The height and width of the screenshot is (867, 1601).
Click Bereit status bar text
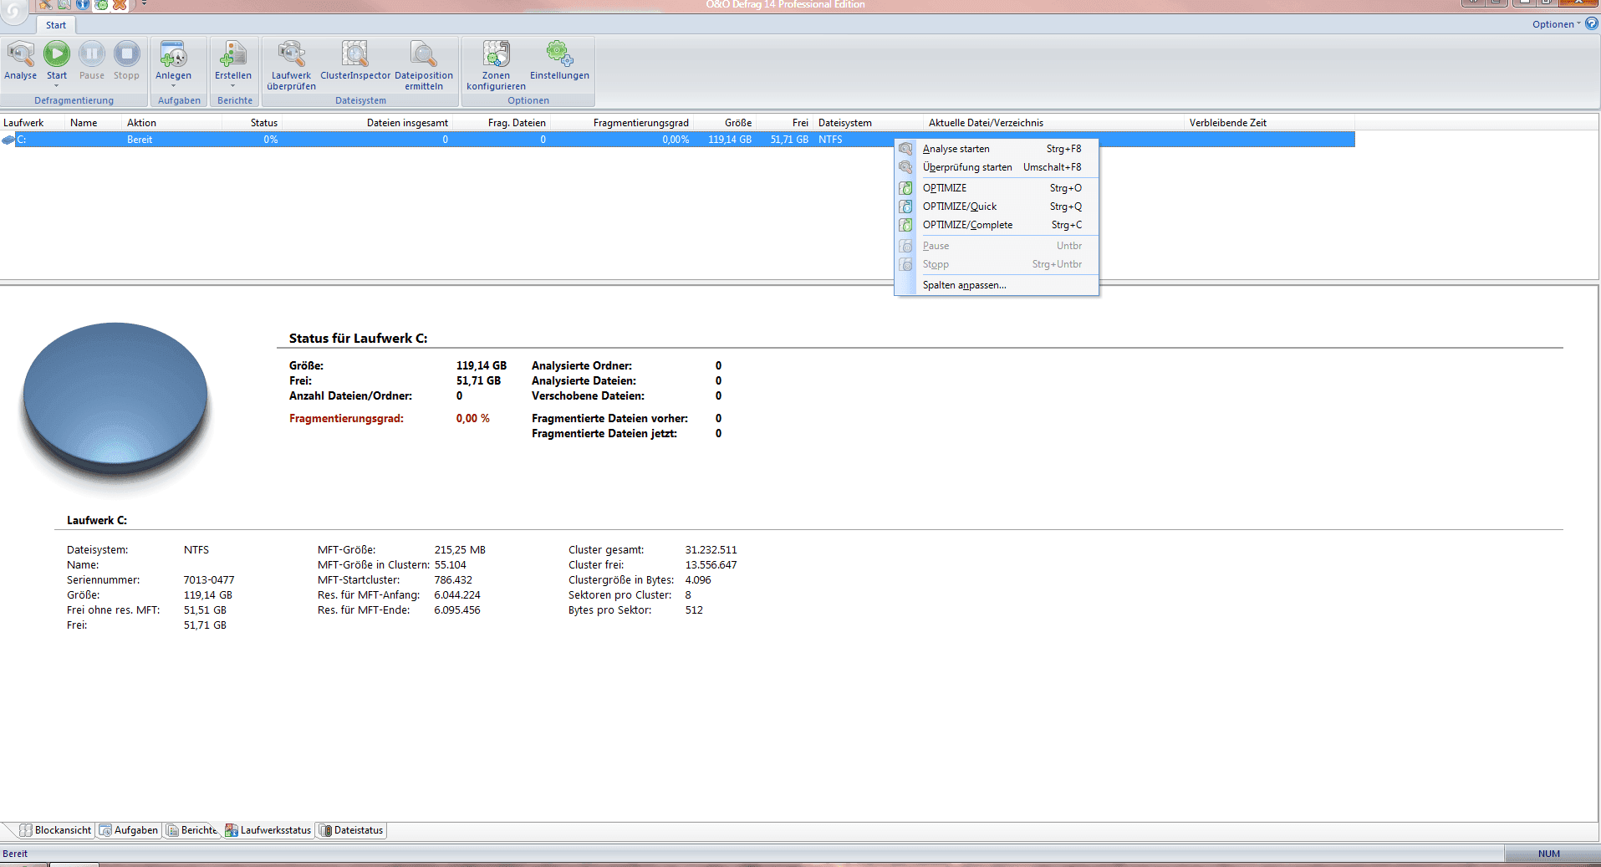(15, 854)
